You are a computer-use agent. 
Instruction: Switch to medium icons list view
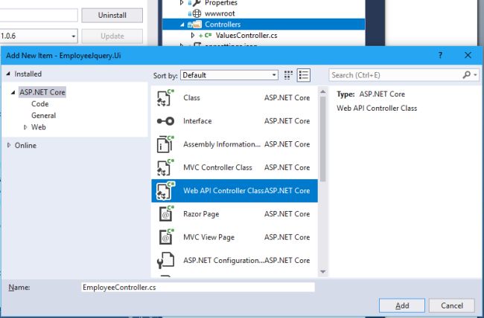pyautogui.click(x=303, y=75)
